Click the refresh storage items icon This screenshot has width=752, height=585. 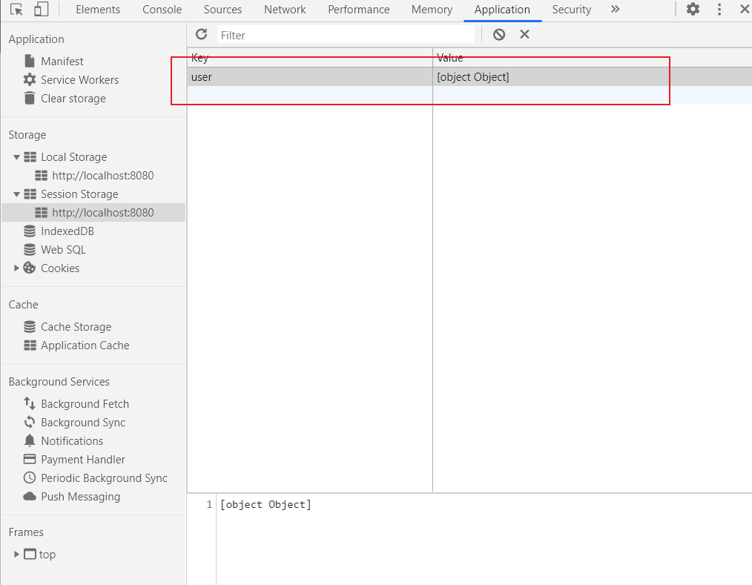(x=201, y=34)
